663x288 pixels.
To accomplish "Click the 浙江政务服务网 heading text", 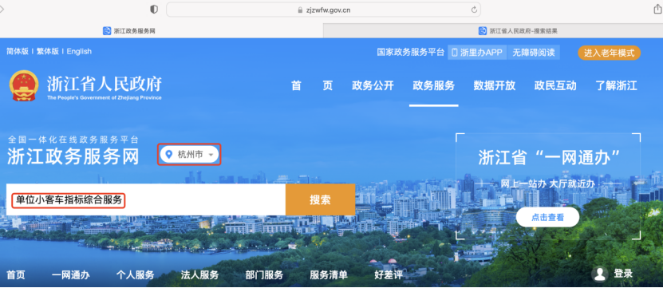I will pyautogui.click(x=73, y=157).
